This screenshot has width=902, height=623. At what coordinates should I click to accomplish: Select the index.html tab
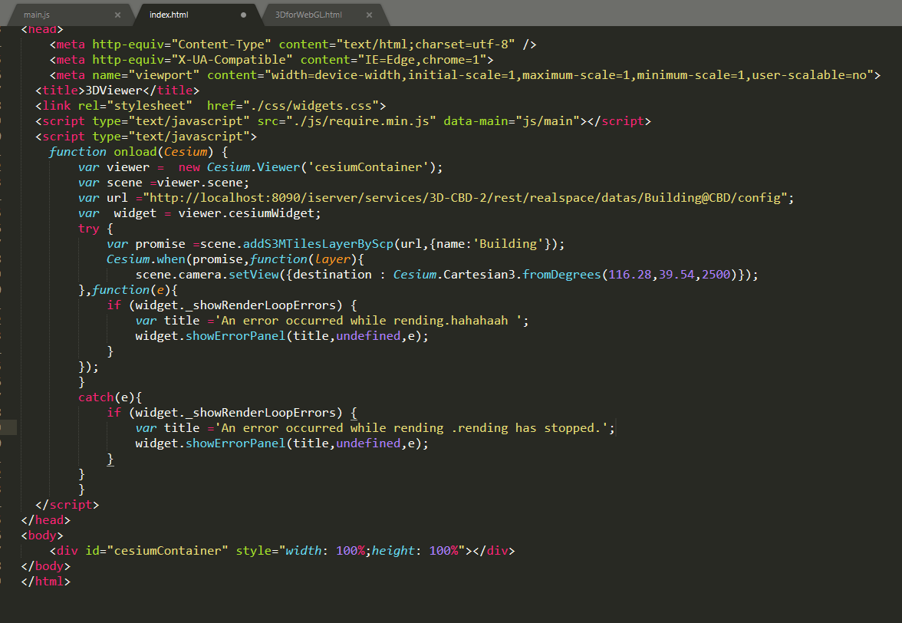[169, 15]
